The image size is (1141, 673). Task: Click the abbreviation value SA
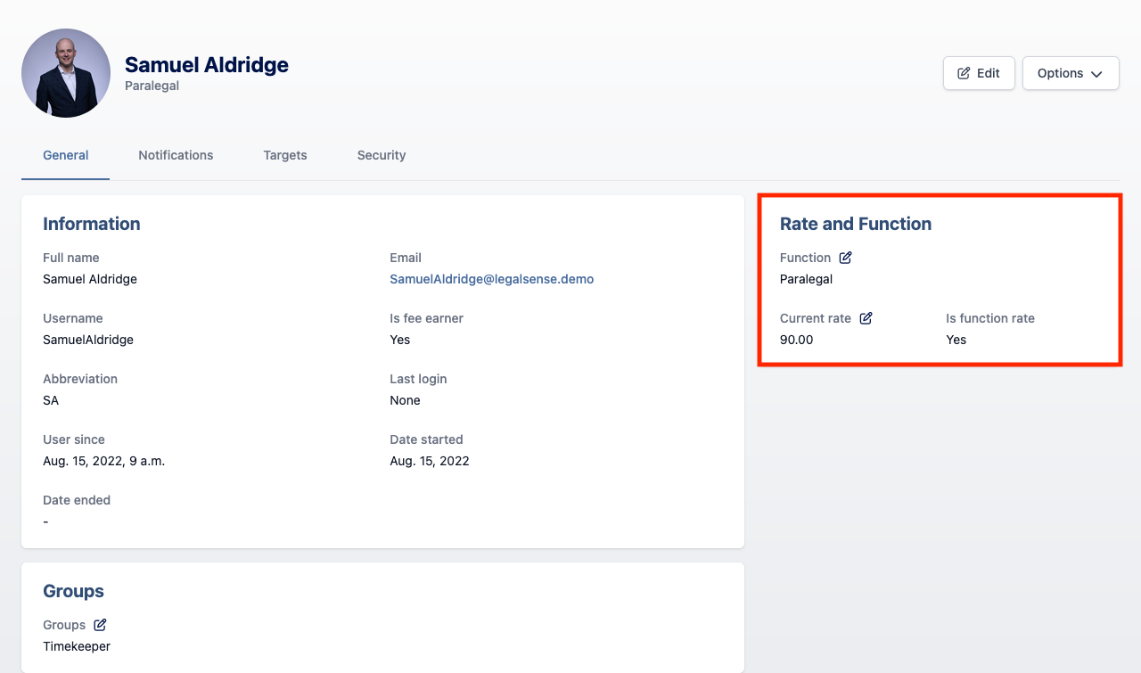pyautogui.click(x=51, y=400)
